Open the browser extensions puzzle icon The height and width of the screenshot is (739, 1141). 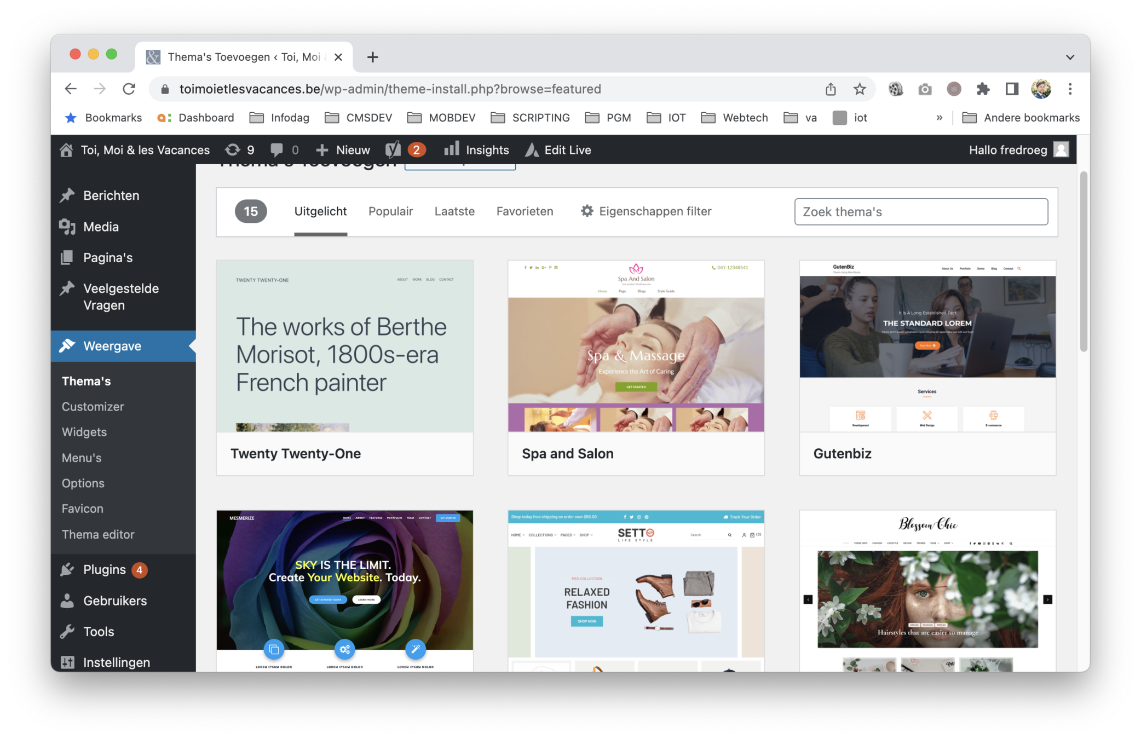[x=983, y=89]
